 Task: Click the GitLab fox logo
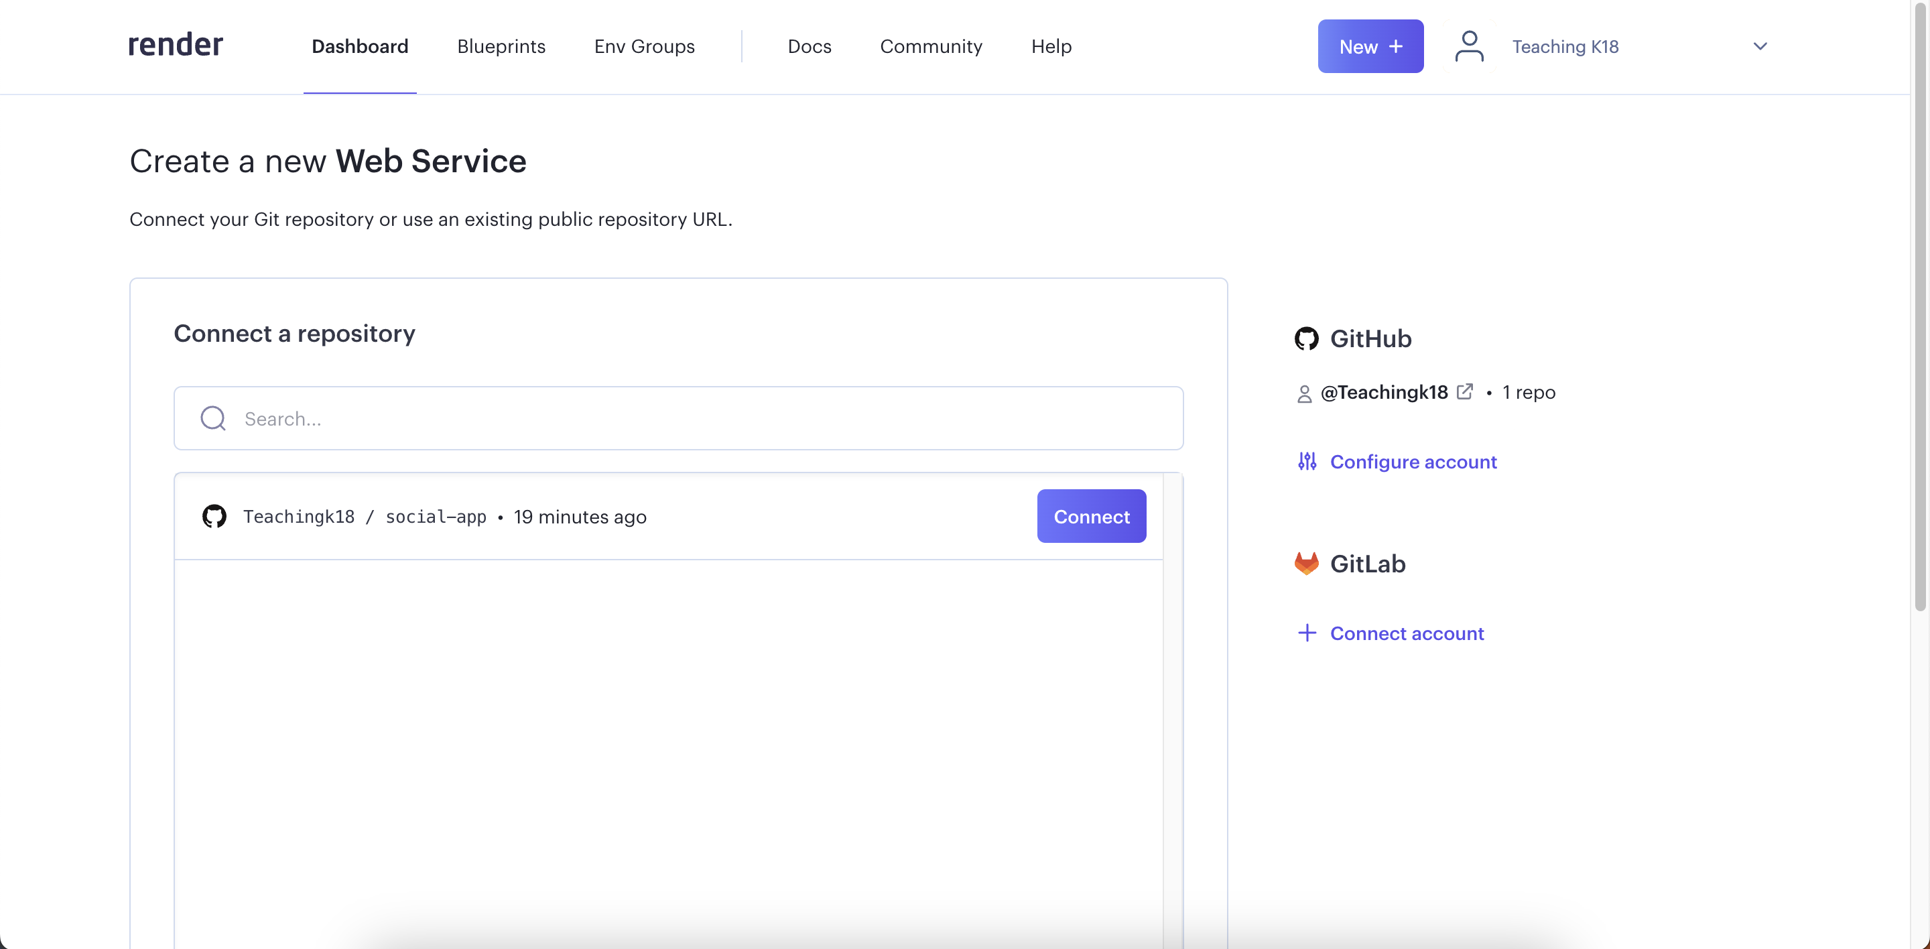coord(1306,563)
